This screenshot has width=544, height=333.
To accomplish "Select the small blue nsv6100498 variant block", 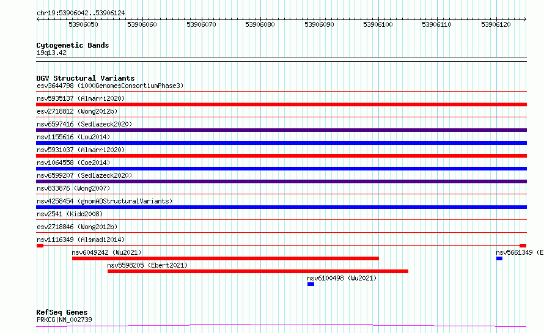I will tap(311, 284).
